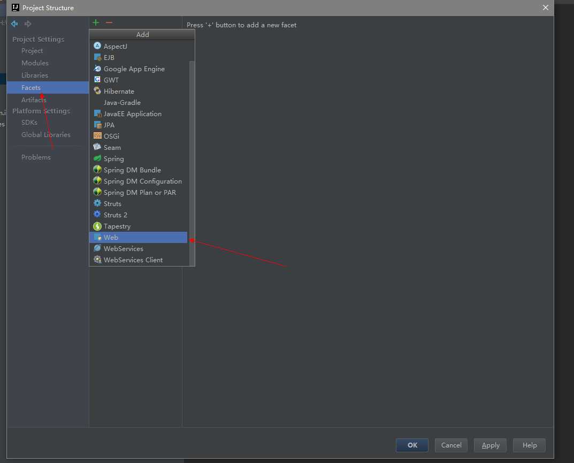
Task: Click the Spring DM Configuration icon
Action: [97, 181]
